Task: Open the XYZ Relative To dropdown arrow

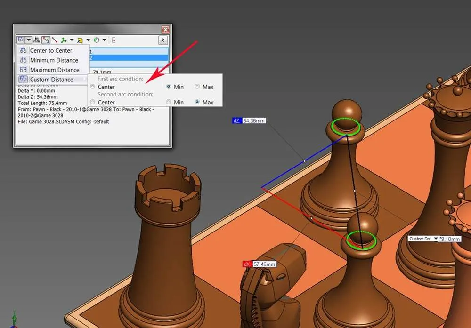Action: point(72,40)
